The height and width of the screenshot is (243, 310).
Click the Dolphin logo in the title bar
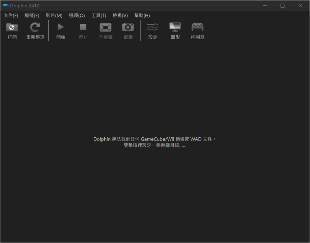6,6
